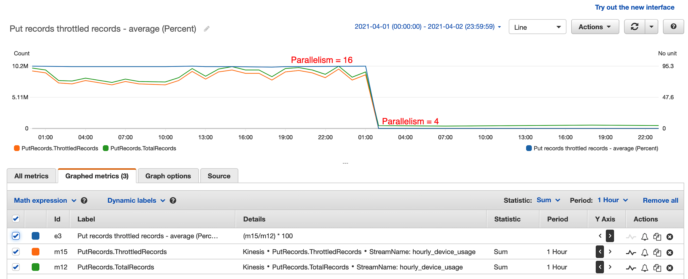This screenshot has height=279, width=688.
Task: Create alarm using bell icon in m12 row
Action: (645, 268)
